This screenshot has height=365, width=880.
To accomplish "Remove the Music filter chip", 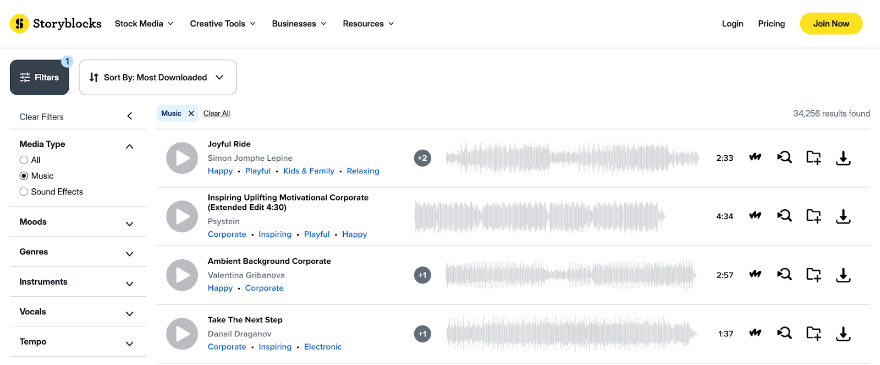I will click(x=191, y=113).
